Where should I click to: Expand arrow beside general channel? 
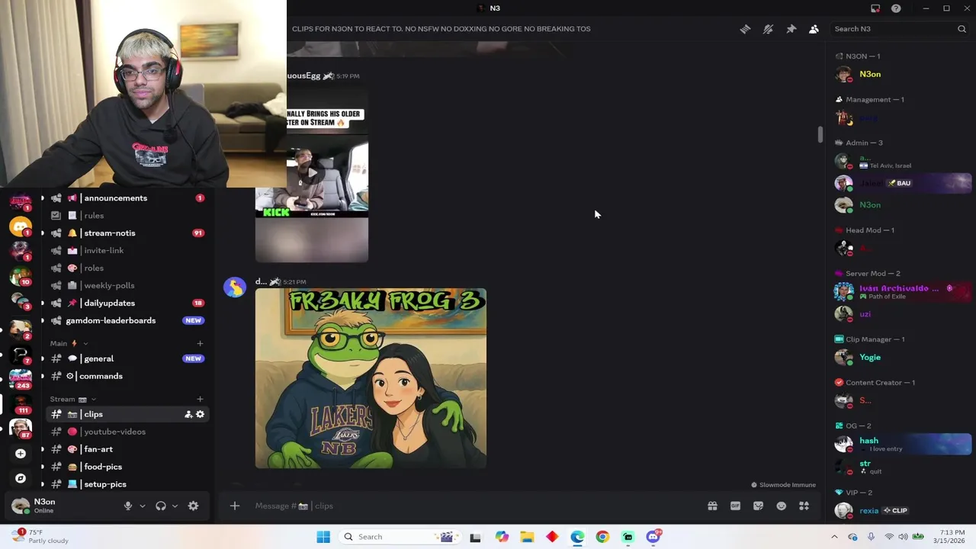(x=43, y=358)
